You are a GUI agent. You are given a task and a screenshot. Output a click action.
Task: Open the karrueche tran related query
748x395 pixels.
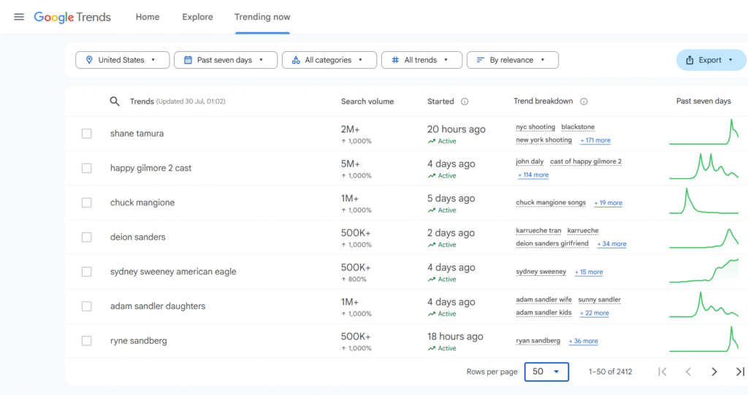tap(538, 231)
